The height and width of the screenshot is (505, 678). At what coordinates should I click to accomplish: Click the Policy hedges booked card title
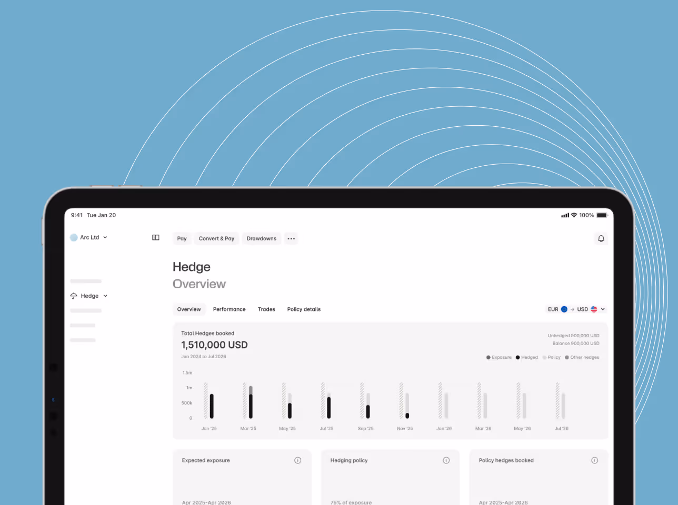[506, 461]
